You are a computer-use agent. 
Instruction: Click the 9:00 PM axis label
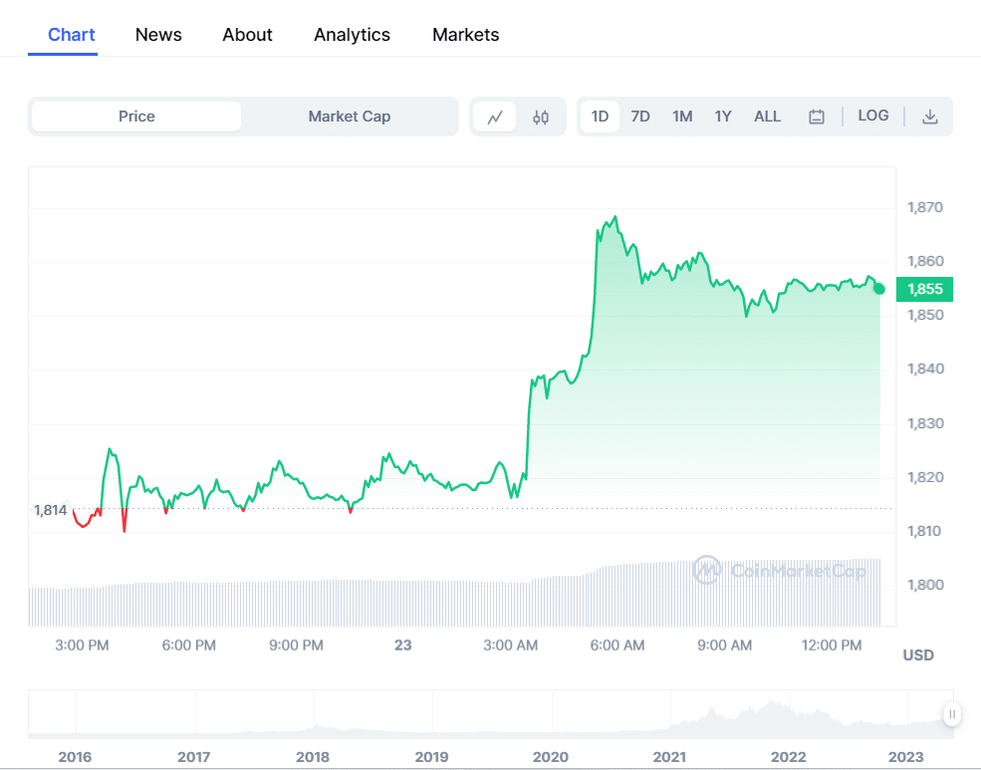click(296, 644)
